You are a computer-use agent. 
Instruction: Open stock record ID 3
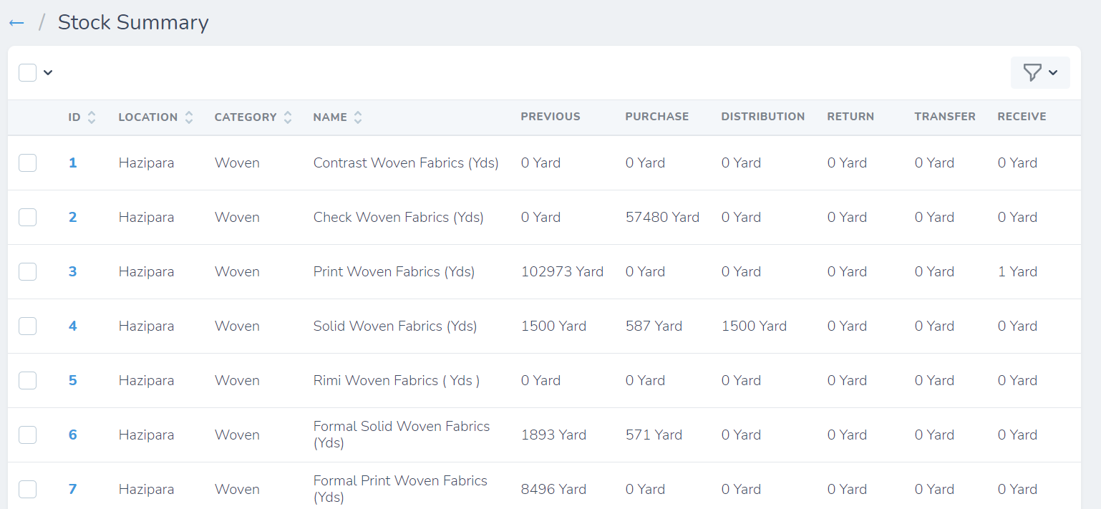tap(72, 271)
